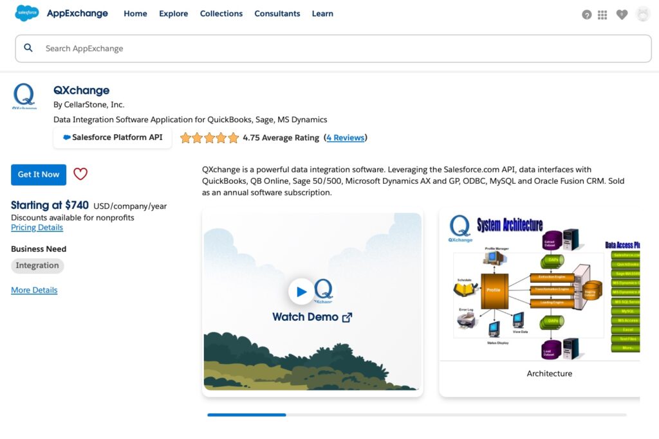659x439 pixels.
Task: Click the Salesforce cloud logo
Action: 27,13
